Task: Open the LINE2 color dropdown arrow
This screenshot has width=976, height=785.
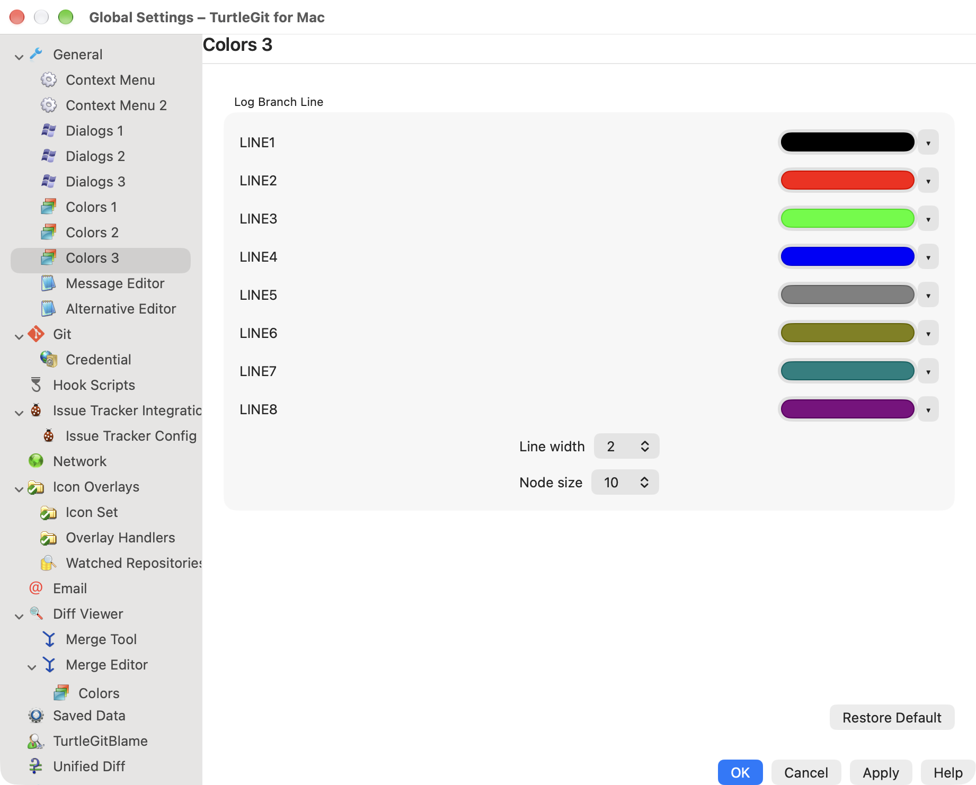Action: pos(928,181)
